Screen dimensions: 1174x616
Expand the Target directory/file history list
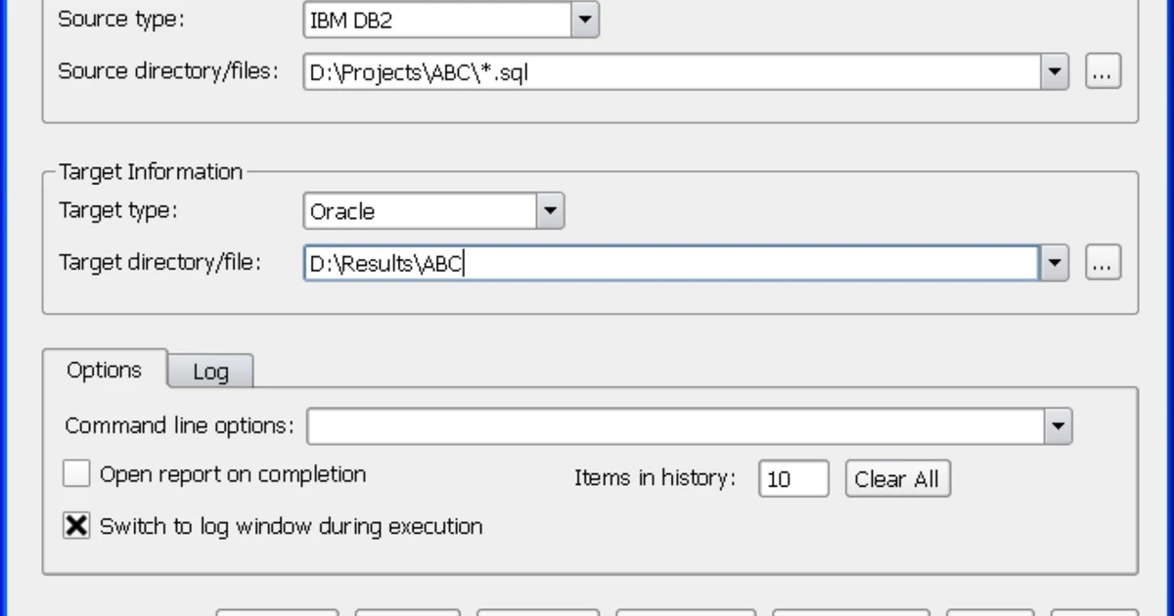click(x=1055, y=262)
